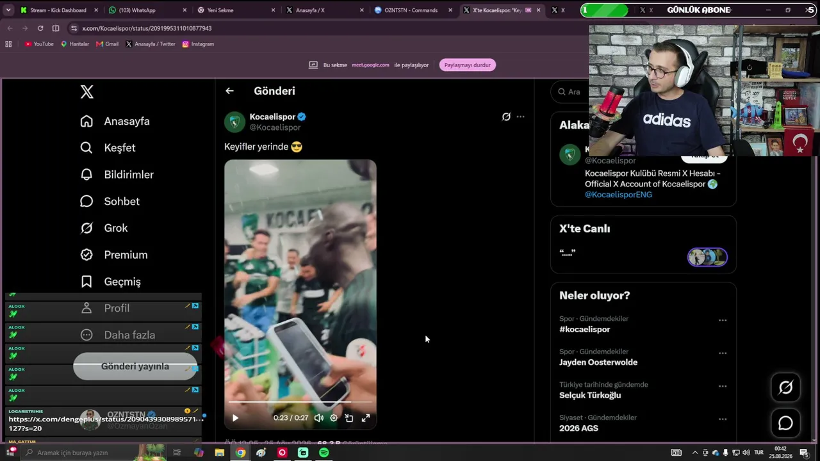Open Grok in the X sidebar
Viewport: 820px width, 461px height.
pos(104,228)
